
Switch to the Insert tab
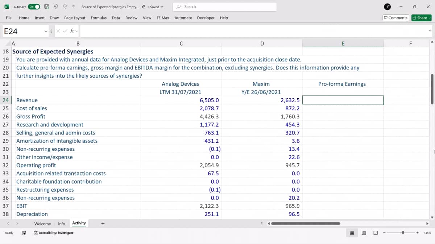pyautogui.click(x=40, y=18)
